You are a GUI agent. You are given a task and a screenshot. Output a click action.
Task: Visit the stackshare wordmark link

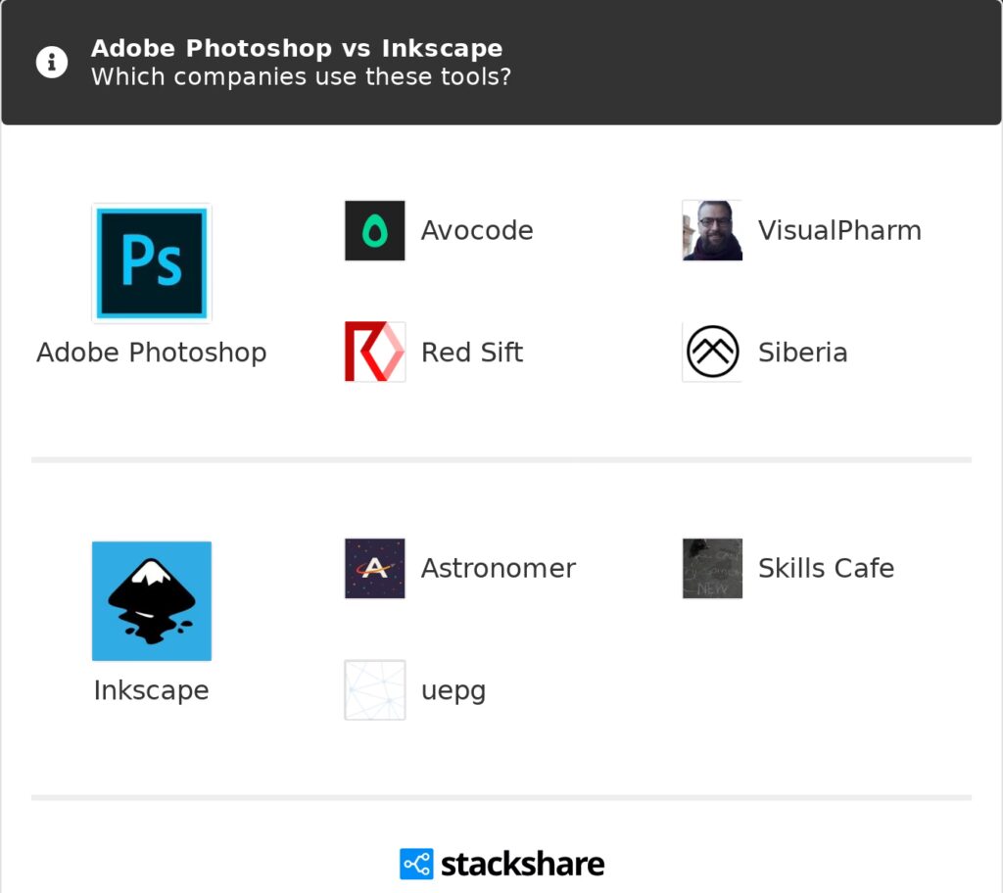click(522, 864)
